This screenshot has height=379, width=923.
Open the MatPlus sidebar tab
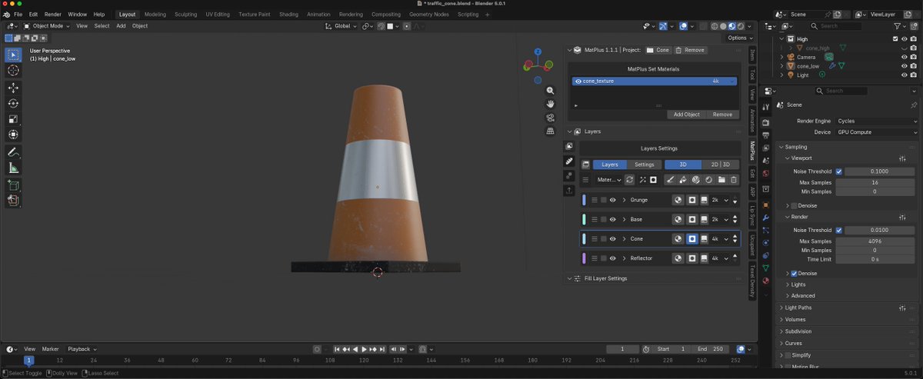click(752, 151)
